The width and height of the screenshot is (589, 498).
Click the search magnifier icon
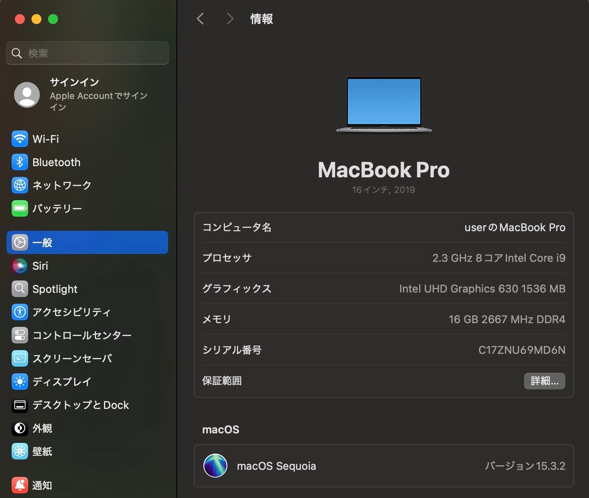pyautogui.click(x=17, y=53)
